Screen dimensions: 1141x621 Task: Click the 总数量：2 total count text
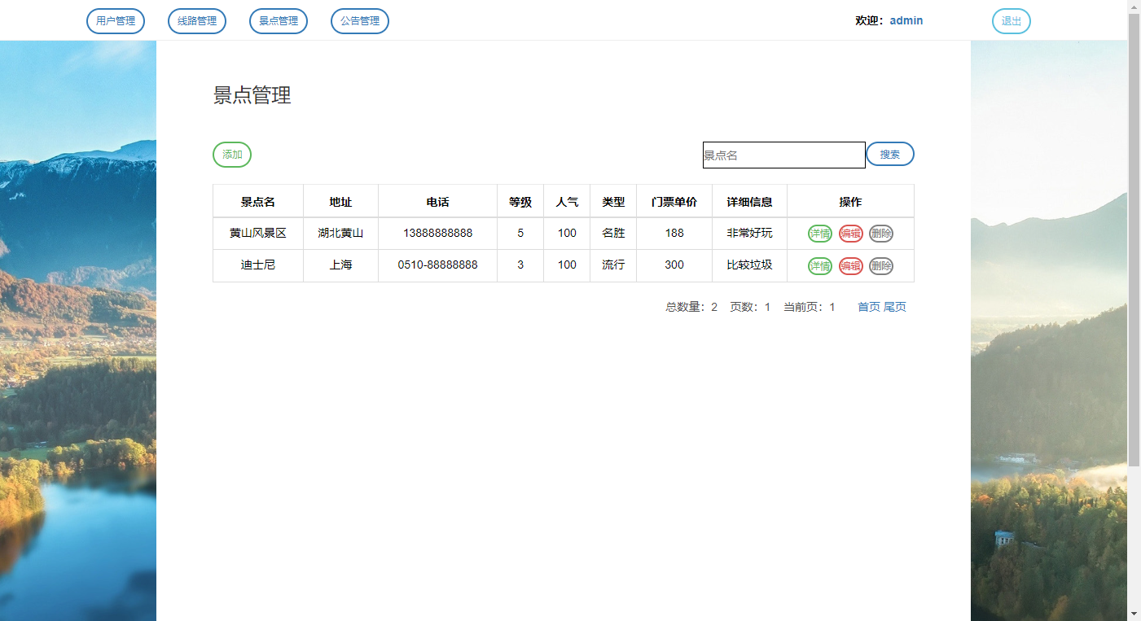click(691, 307)
